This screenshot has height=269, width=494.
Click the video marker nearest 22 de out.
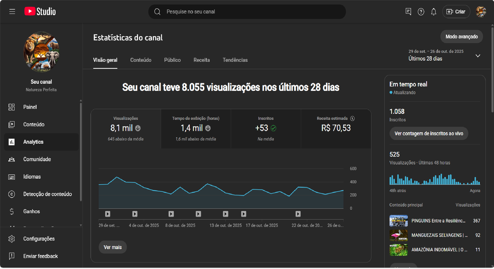(x=298, y=214)
